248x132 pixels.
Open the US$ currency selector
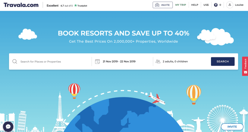click(206, 5)
